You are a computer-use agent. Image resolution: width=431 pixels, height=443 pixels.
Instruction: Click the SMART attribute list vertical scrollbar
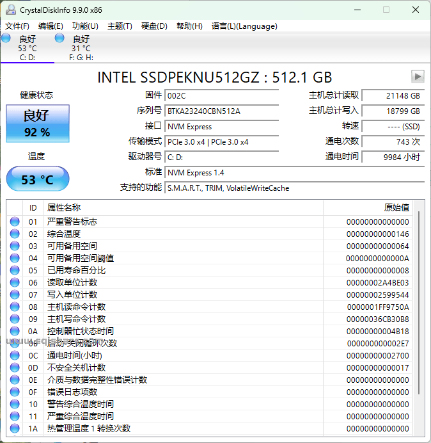click(x=419, y=303)
